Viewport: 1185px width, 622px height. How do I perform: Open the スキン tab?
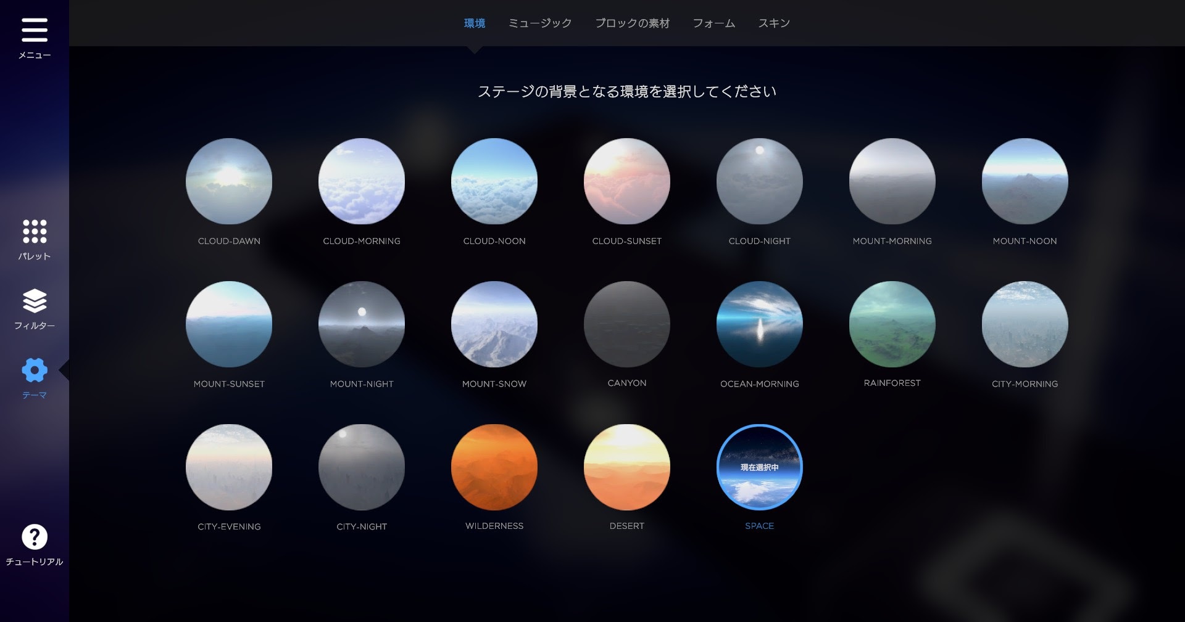point(774,23)
